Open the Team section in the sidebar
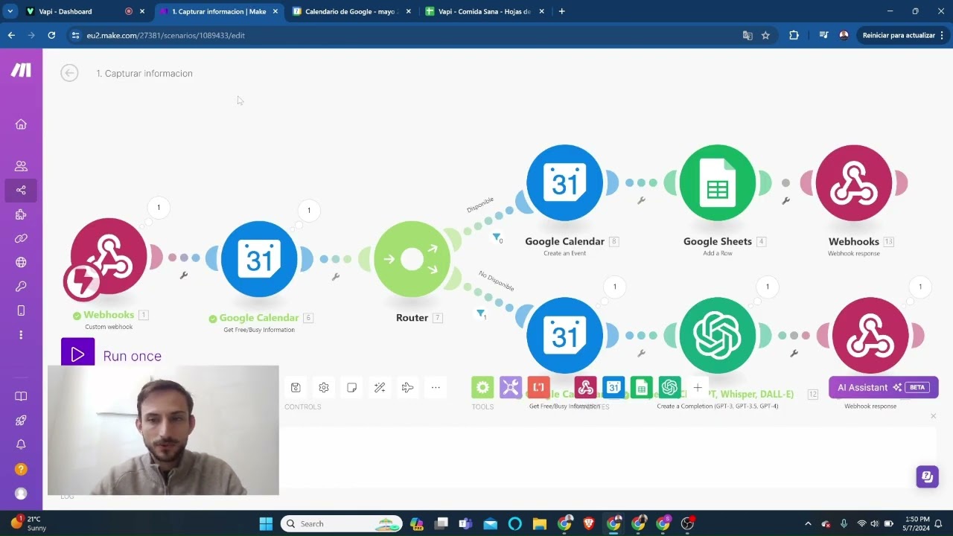The image size is (953, 536). point(21,166)
